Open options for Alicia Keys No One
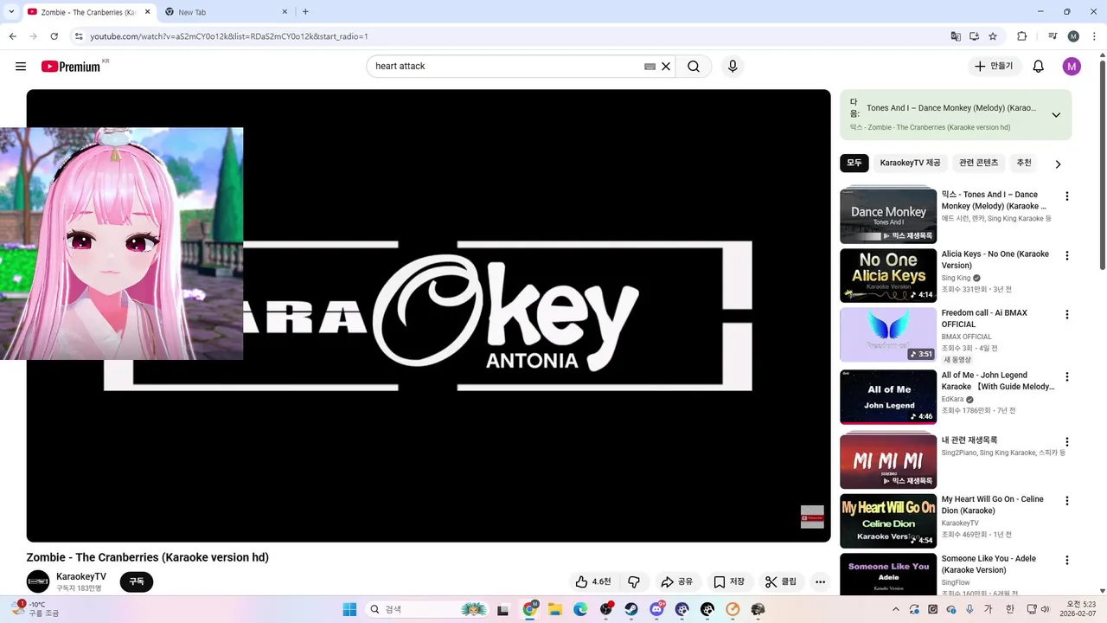This screenshot has width=1107, height=623. (1066, 255)
